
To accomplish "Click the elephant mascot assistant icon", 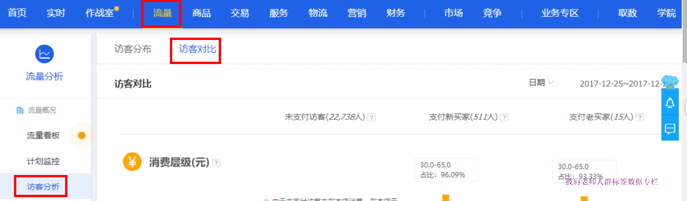I will (x=670, y=82).
